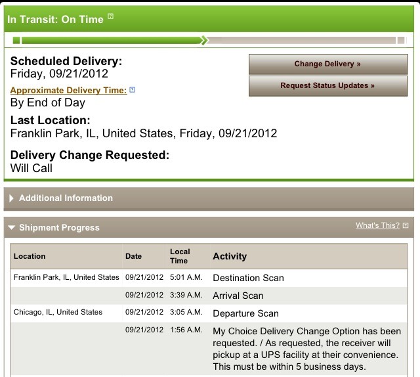Screen dimensions: 420x377
Task: Open the What's This? link
Action: point(377,225)
